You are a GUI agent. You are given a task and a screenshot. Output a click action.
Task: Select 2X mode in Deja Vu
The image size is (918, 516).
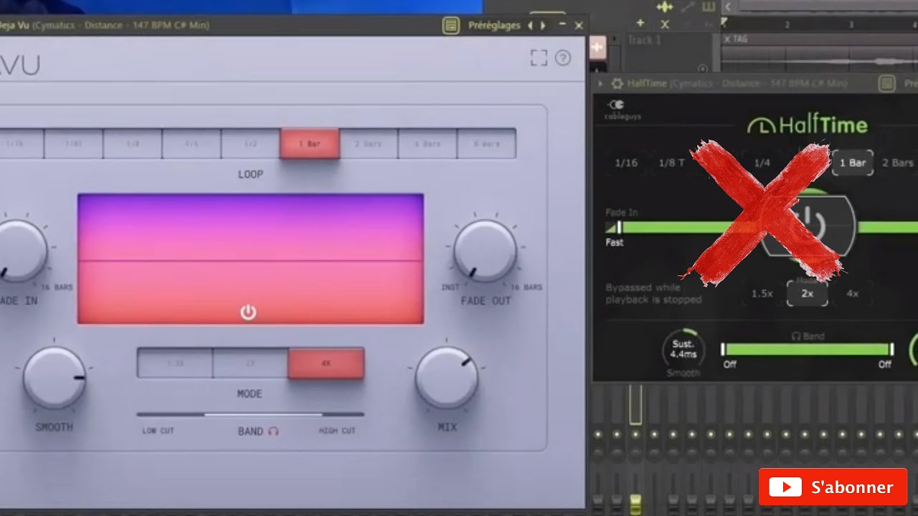click(x=250, y=363)
